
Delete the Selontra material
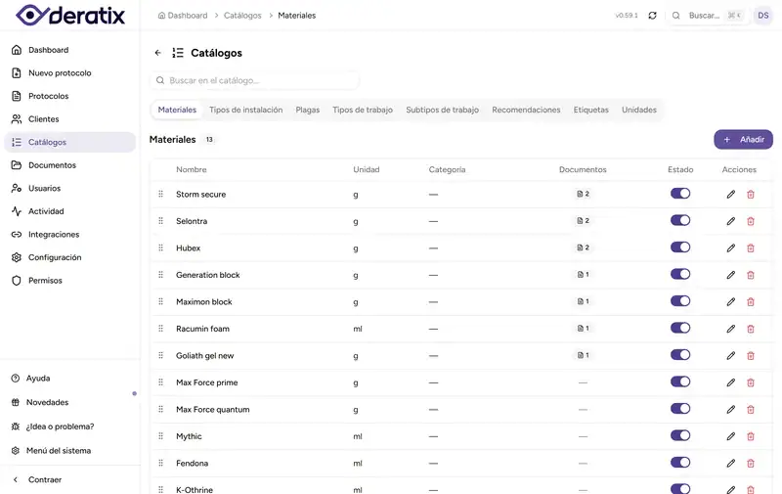pyautogui.click(x=751, y=221)
